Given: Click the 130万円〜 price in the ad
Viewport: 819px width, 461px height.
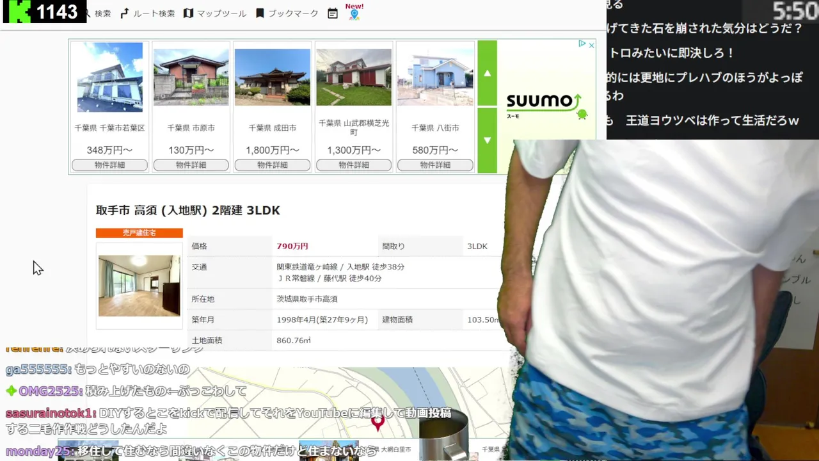Looking at the screenshot, I should point(191,150).
